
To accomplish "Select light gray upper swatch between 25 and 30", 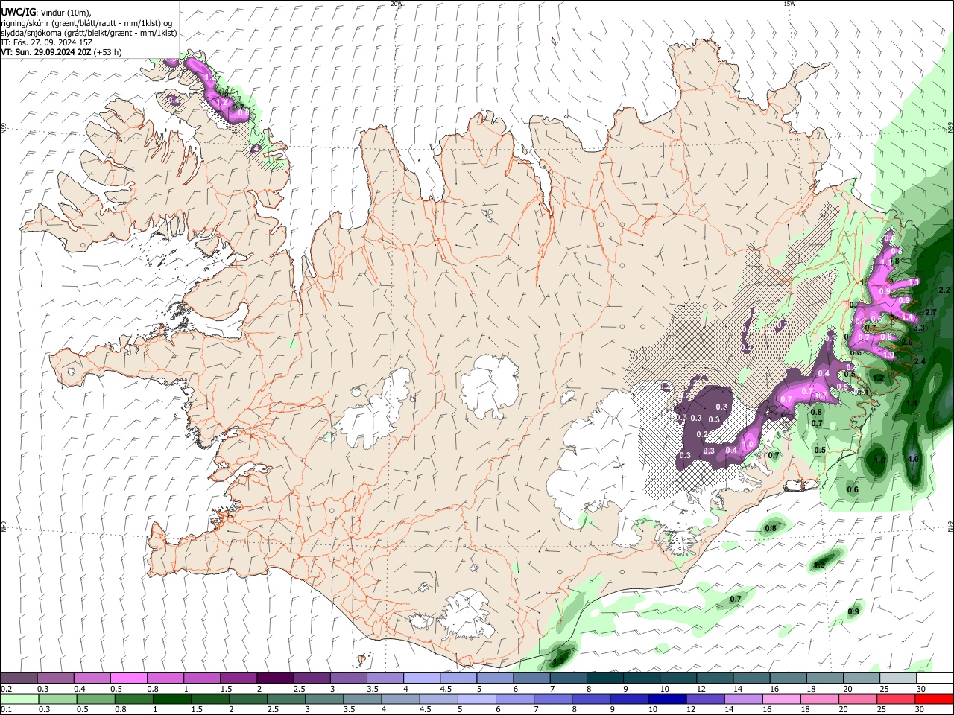I will click(899, 678).
